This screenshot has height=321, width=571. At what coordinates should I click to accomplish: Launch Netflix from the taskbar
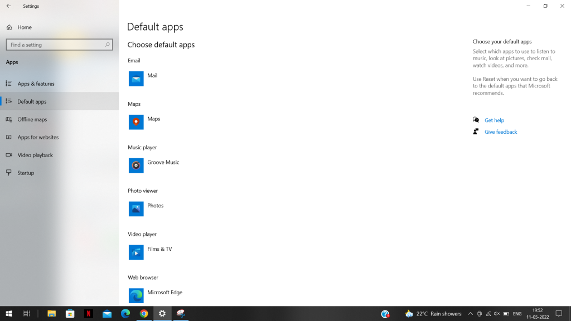point(88,313)
